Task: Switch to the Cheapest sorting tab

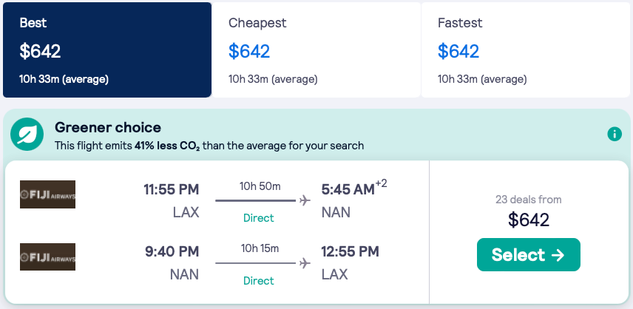Action: 316,50
